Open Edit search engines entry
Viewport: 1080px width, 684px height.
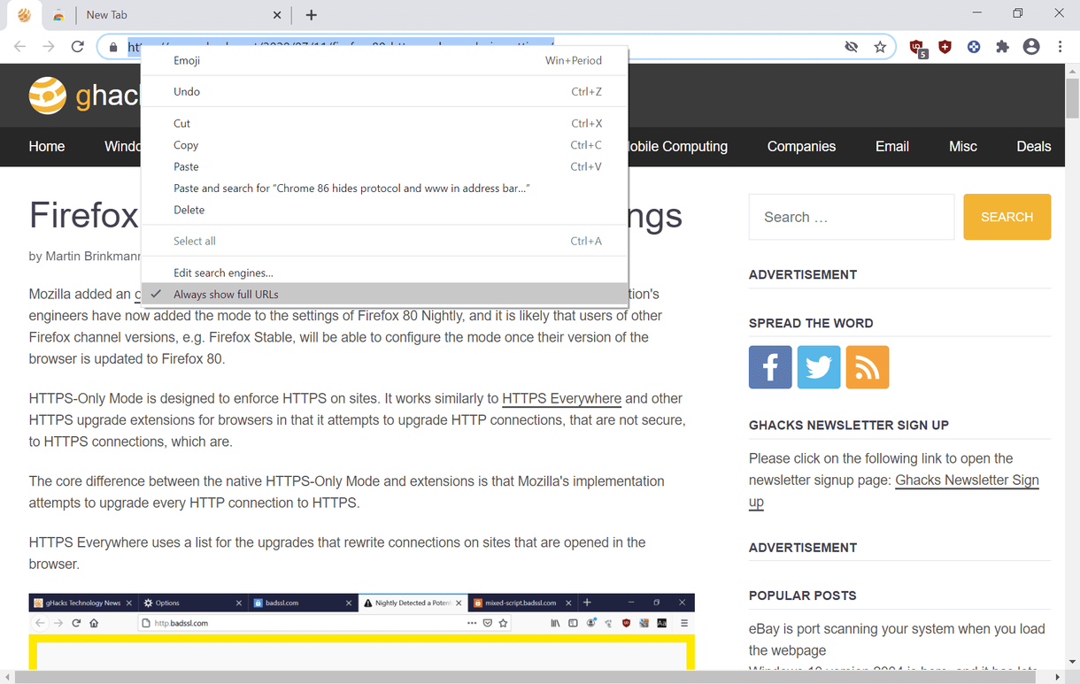click(384, 273)
